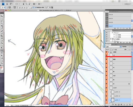Click the Layers panel vertical scrollbar

[132, 61]
